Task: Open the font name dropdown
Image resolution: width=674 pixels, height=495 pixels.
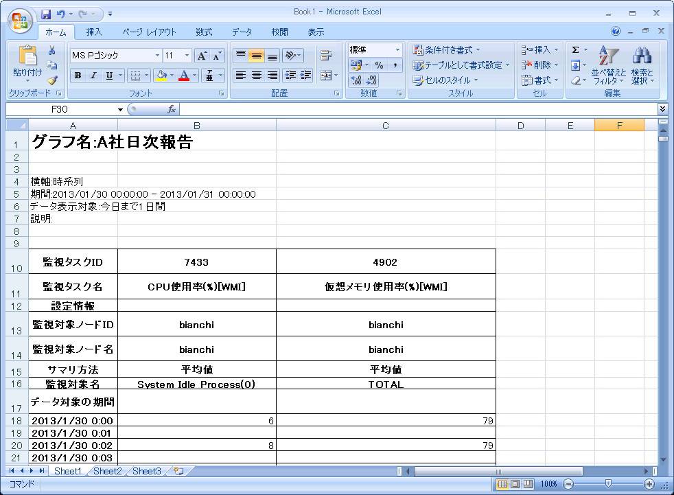Action: click(157, 56)
